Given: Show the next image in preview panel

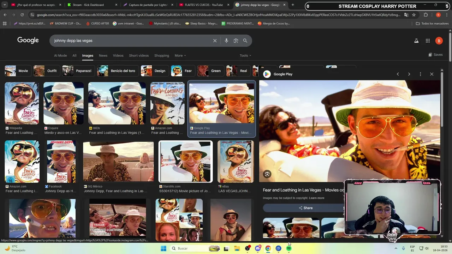Looking at the screenshot, I should coord(409,74).
